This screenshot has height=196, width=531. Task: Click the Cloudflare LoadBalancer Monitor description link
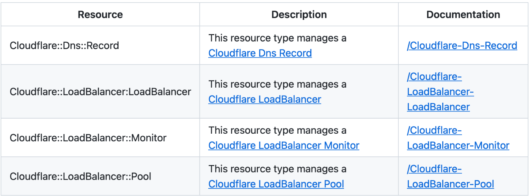(283, 145)
